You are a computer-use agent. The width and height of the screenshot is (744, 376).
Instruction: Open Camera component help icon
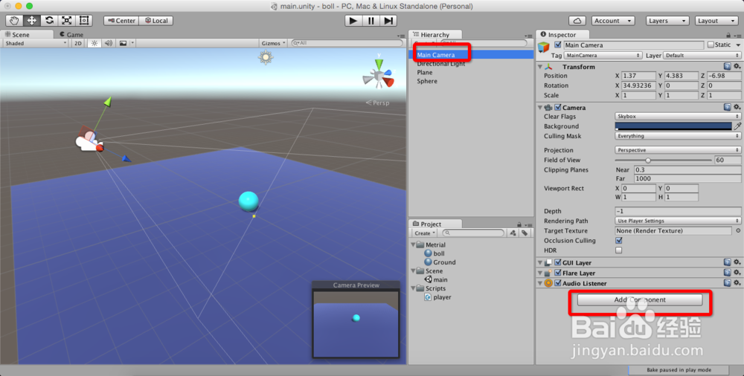point(728,108)
